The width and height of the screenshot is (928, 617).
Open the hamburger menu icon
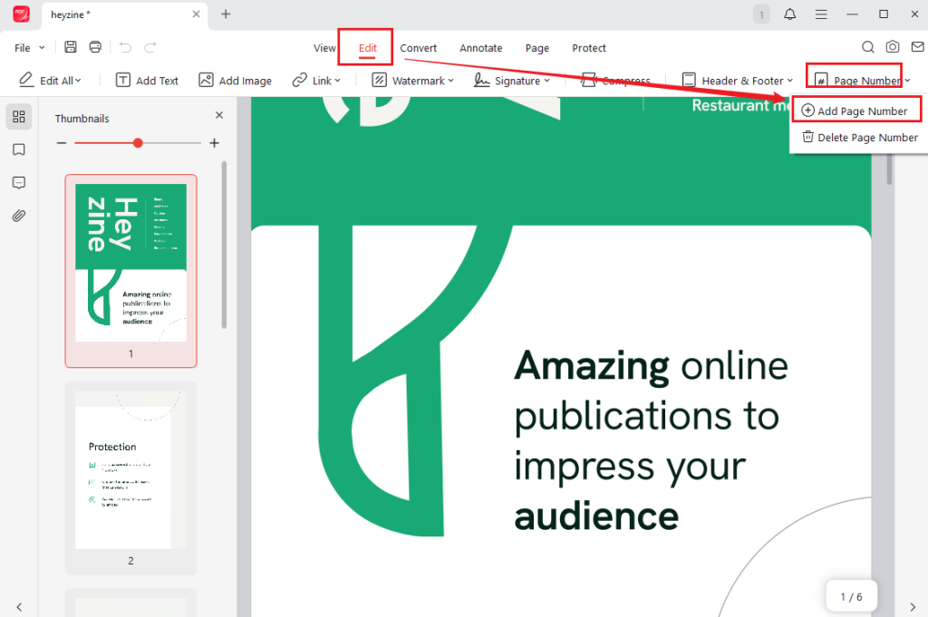click(821, 14)
